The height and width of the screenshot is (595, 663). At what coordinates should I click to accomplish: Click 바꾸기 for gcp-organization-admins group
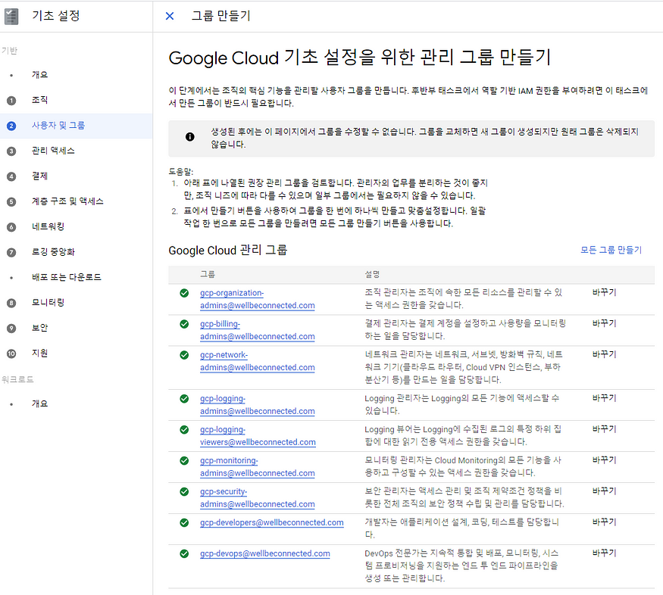pyautogui.click(x=604, y=292)
